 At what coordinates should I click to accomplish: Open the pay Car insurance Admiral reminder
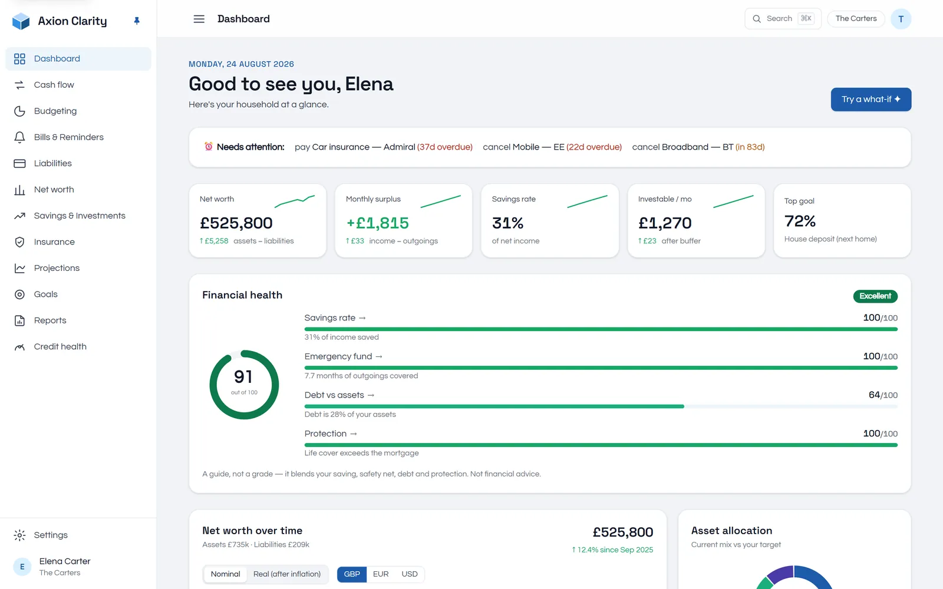pyautogui.click(x=384, y=147)
